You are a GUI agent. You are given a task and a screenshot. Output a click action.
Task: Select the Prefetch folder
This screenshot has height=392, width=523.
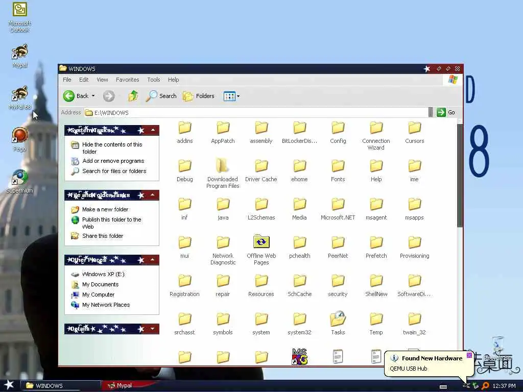tap(376, 248)
